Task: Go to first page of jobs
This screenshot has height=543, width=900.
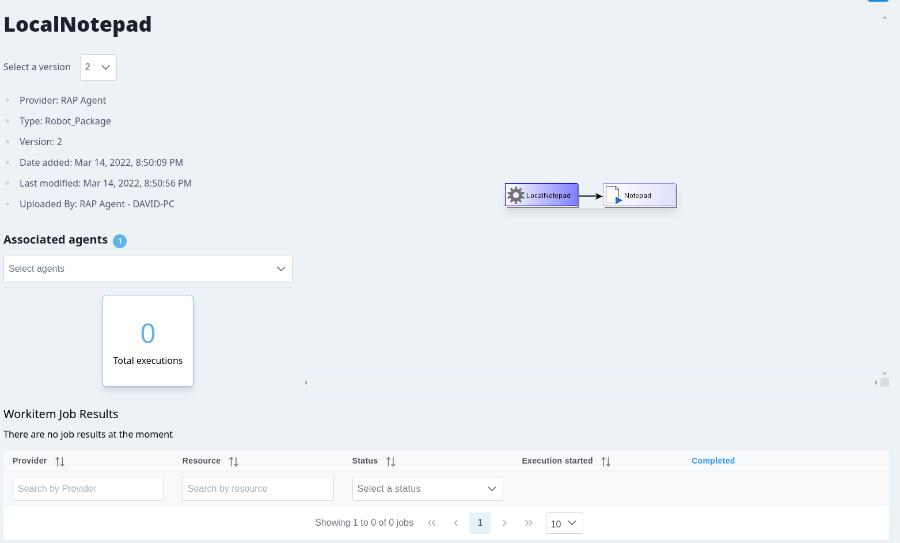Action: click(431, 523)
